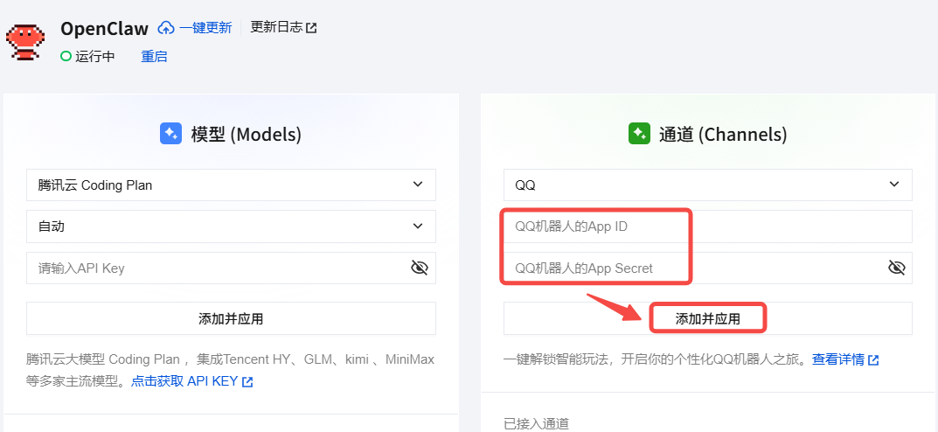Toggle App Secret visibility eye icon
This screenshot has height=432, width=938.
(x=896, y=268)
